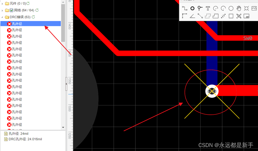This screenshot has height=151, width=258.
Task: Expand the 网络 (64 / 64) folder
Action: tap(2, 10)
